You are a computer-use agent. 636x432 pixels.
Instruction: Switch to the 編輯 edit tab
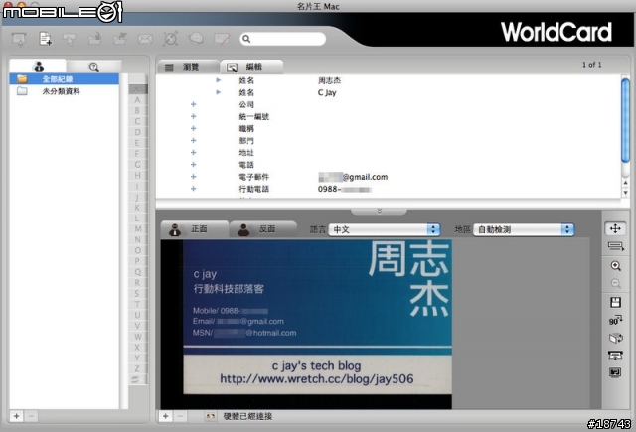[x=251, y=67]
